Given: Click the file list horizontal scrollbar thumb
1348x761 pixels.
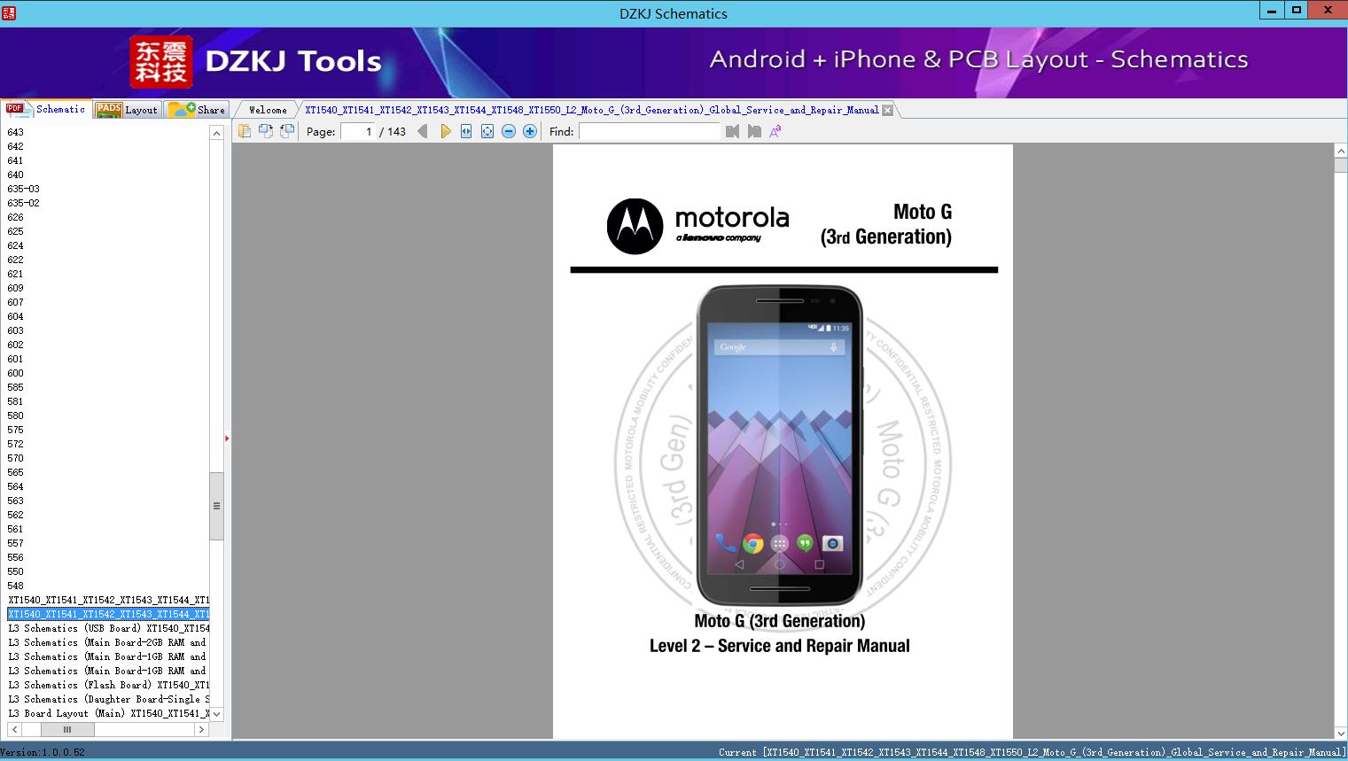Looking at the screenshot, I should (x=67, y=730).
